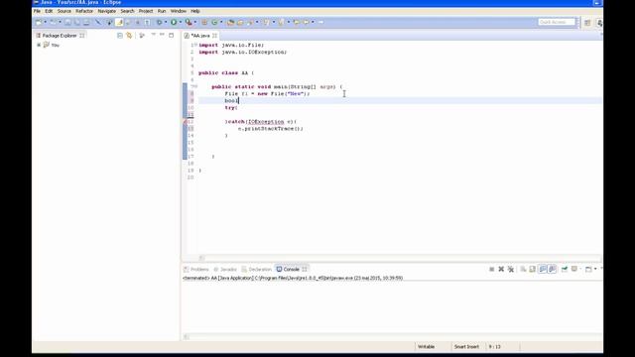The image size is (635, 357).
Task: Open the External Tools dropdown arrow
Action: point(195,22)
